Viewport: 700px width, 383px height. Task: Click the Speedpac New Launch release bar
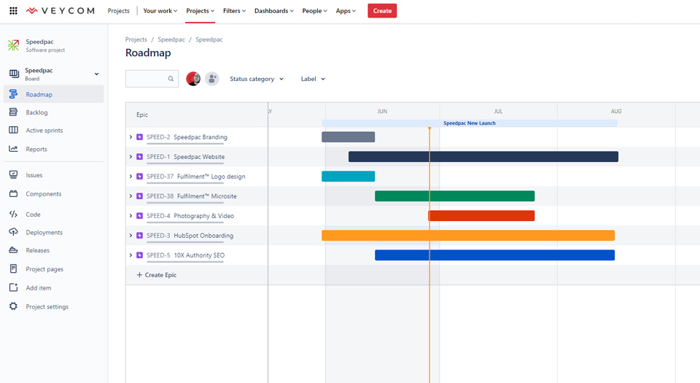pyautogui.click(x=470, y=123)
